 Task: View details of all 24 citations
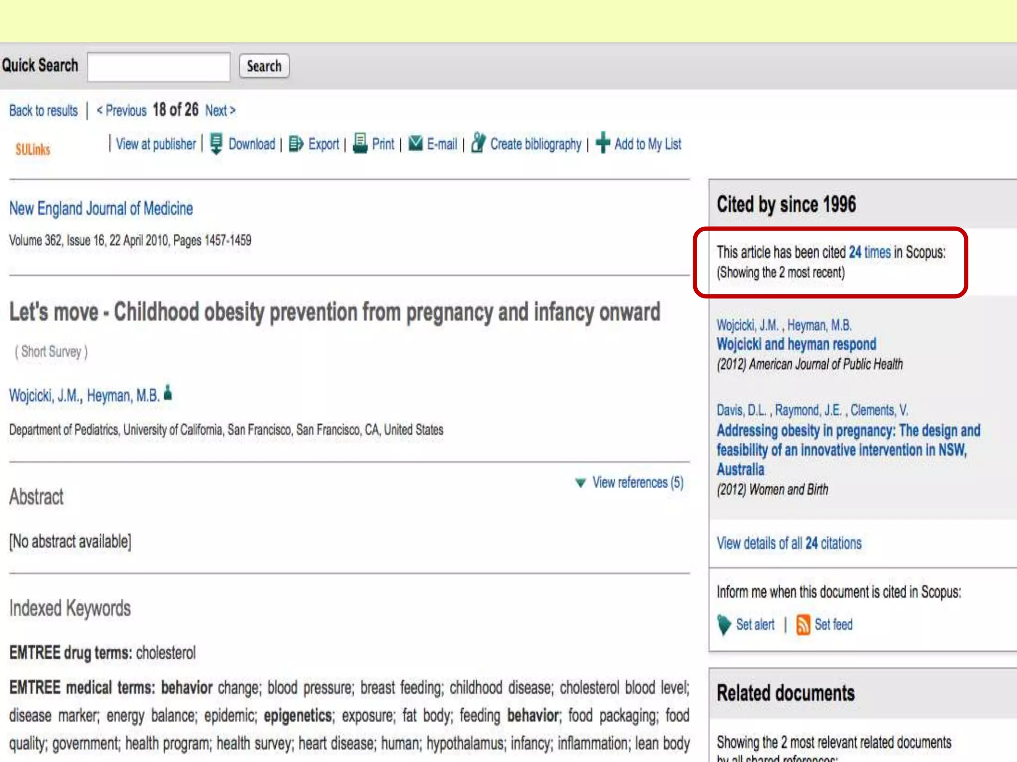(789, 543)
